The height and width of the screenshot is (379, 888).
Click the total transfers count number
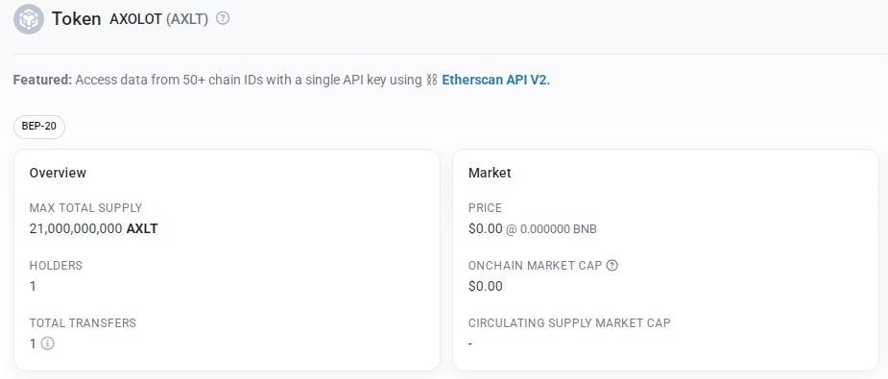click(x=33, y=343)
